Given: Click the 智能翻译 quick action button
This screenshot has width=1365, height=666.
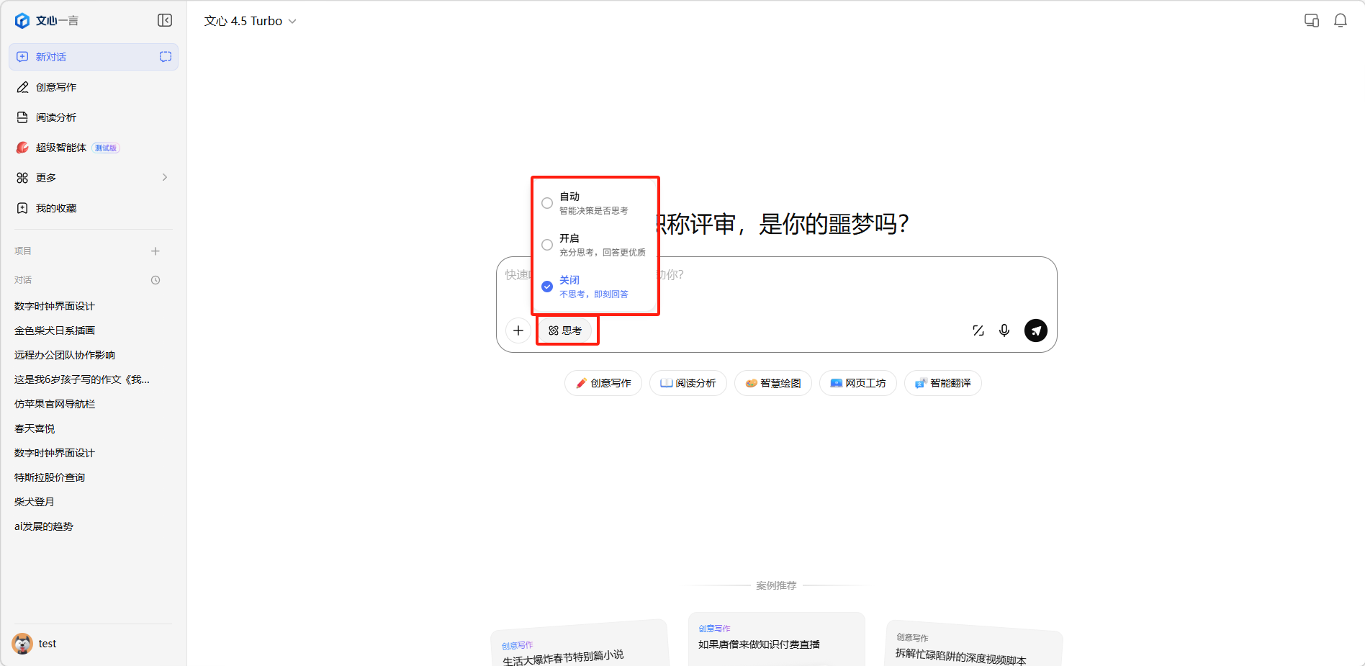Looking at the screenshot, I should pos(942,383).
